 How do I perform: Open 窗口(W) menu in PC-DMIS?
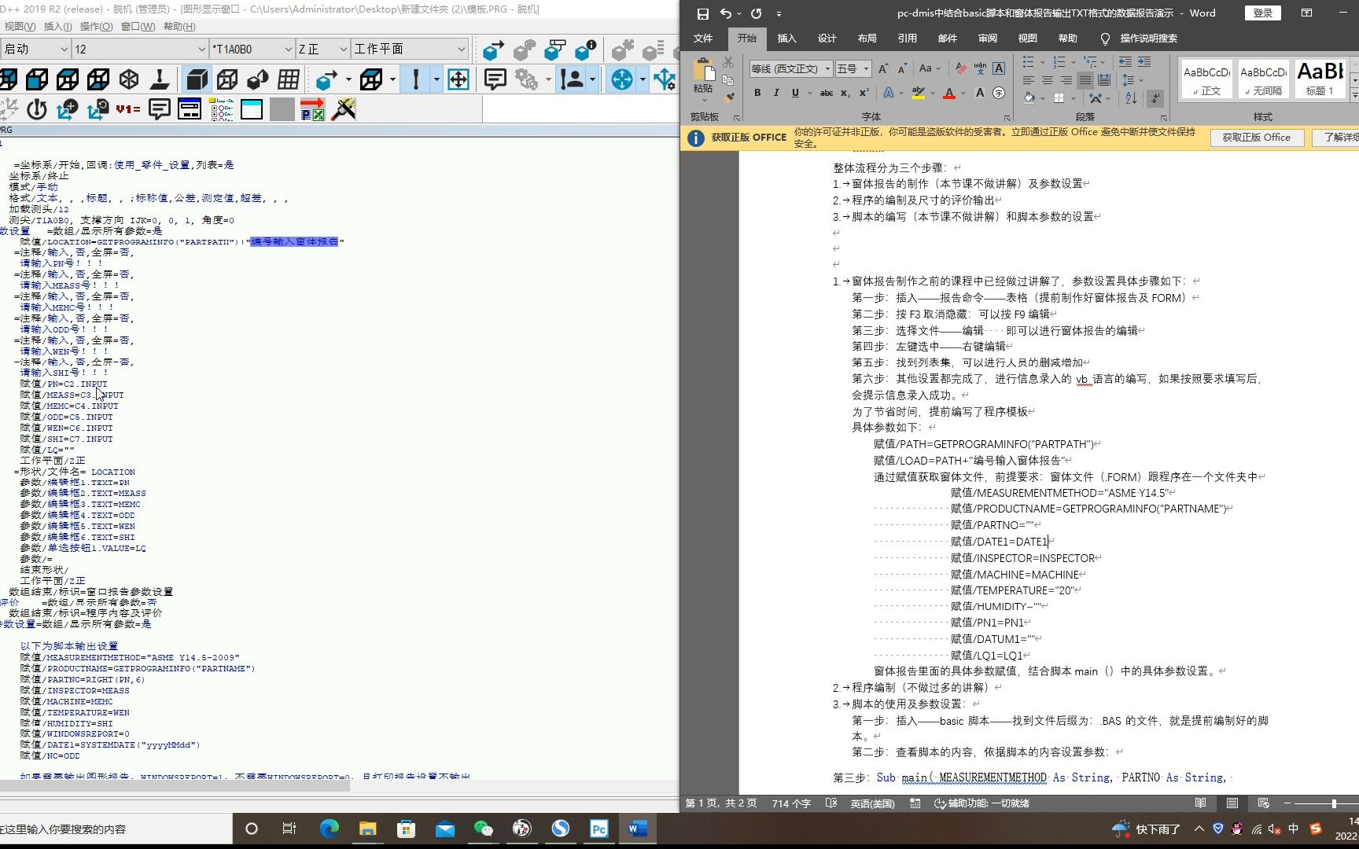click(x=138, y=26)
